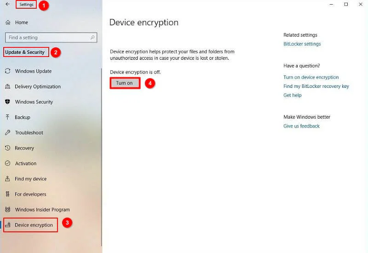The width and height of the screenshot is (368, 253).
Task: Focus the Find a setting search box
Action: pyautogui.click(x=46, y=38)
